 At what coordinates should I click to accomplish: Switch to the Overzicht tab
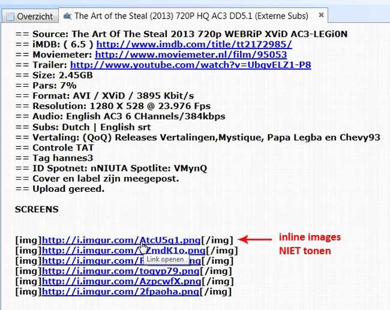30,16
